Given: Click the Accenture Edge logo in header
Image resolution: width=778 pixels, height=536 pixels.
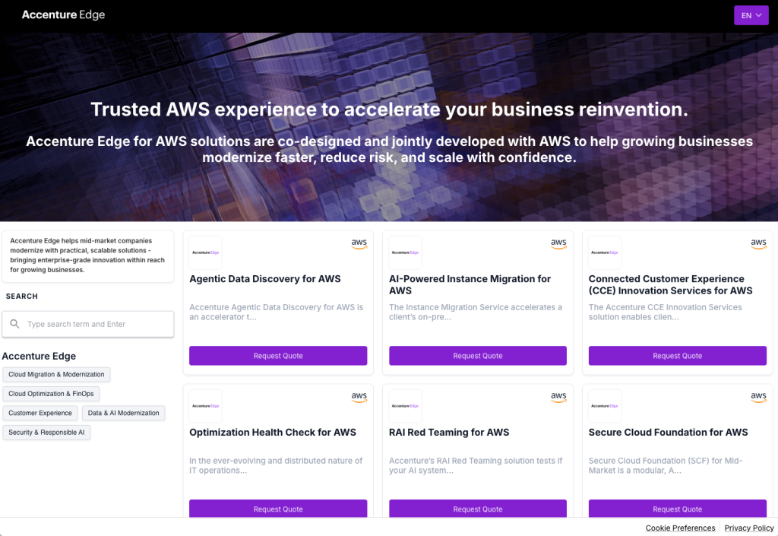Looking at the screenshot, I should [64, 15].
